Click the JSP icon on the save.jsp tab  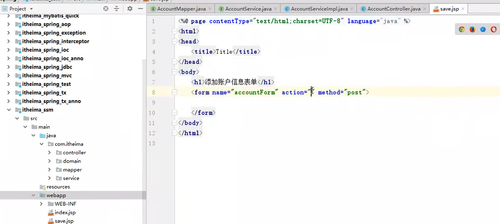(435, 8)
